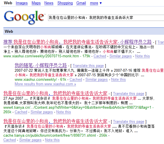Translate the cache.tianya.cn result page
164x144 pixels.
pyautogui.click(x=129, y=122)
